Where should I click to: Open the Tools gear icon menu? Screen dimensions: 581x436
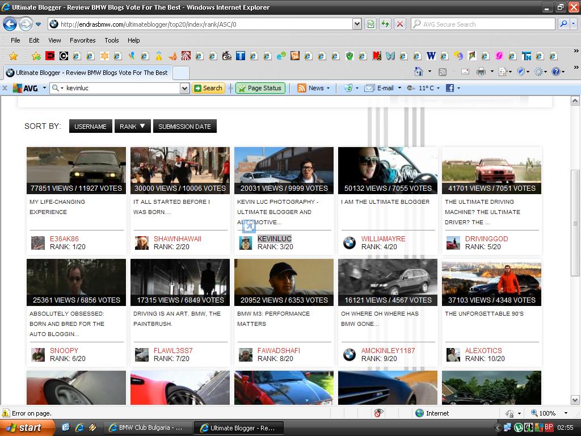(x=538, y=72)
